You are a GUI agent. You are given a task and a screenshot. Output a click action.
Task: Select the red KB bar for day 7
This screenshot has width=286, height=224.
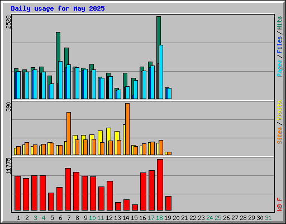tap(68, 189)
